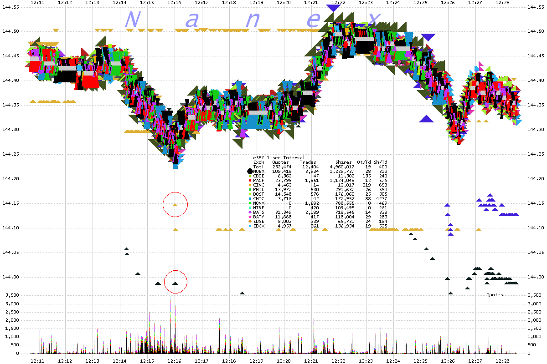547x364 pixels.
Task: Select the tan EDGE legend diamond
Action: [249, 221]
